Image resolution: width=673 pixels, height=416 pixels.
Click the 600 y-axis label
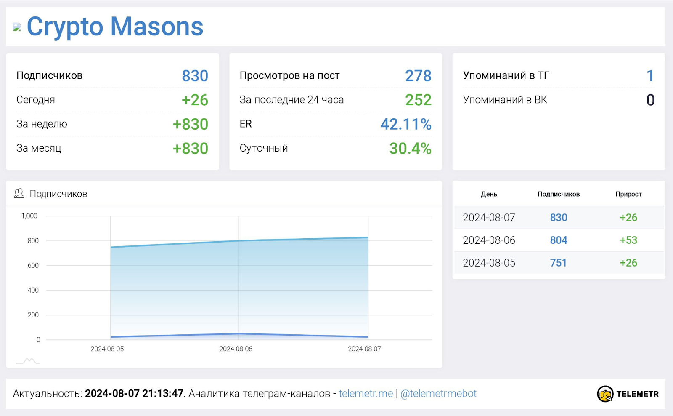pyautogui.click(x=33, y=266)
